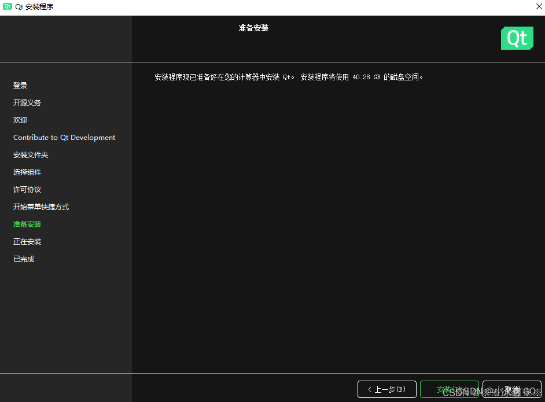545x402 pixels.
Task: Start installation with the green 安装 button
Action: [x=450, y=389]
